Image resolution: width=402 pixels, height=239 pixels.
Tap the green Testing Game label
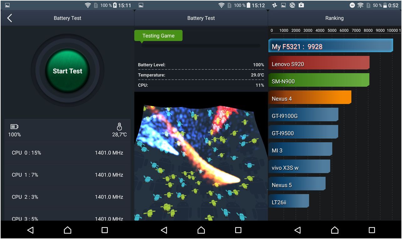click(x=158, y=36)
